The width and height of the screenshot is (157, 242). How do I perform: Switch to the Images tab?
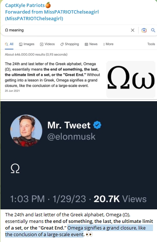[x=27, y=44]
